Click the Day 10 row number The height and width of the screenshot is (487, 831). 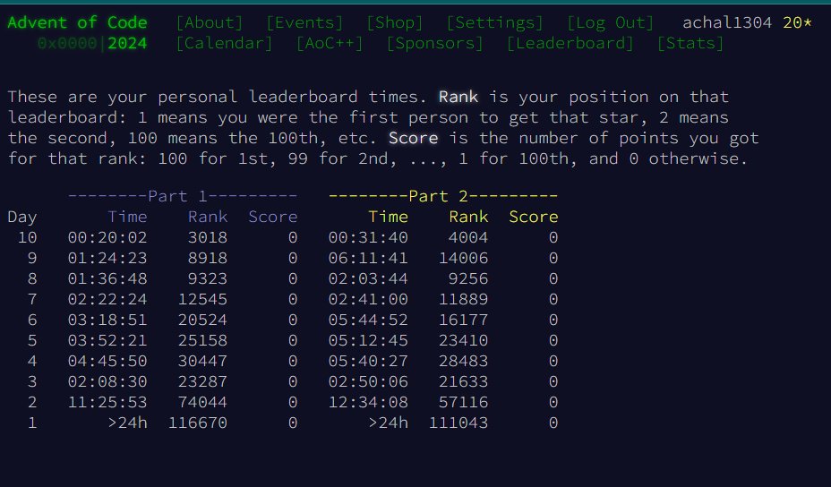coord(27,237)
